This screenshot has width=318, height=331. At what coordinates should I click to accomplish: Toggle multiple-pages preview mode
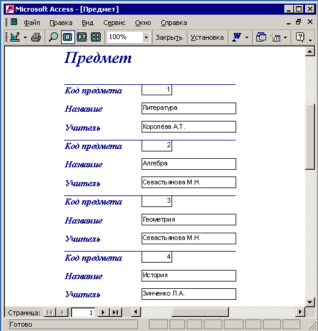click(96, 37)
